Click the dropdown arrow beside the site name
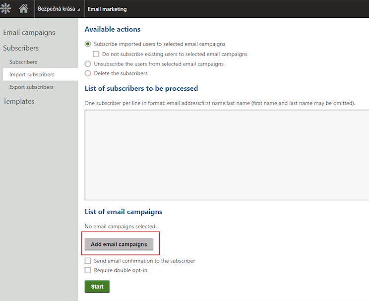This screenshot has height=301, width=369. click(x=78, y=10)
